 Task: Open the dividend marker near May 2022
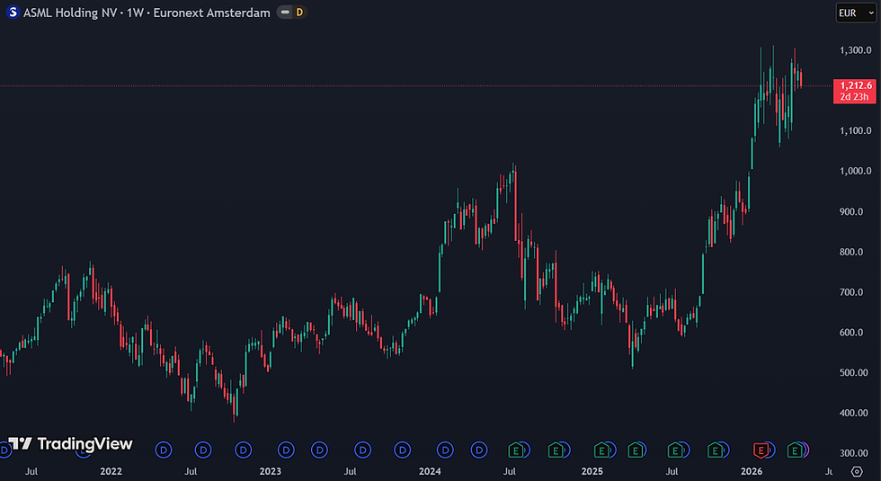[164, 450]
